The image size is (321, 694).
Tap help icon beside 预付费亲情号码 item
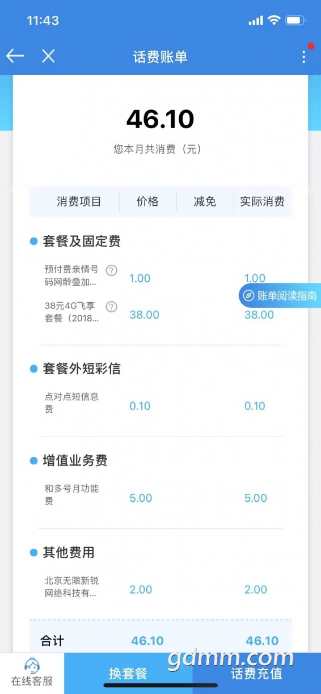coord(112,270)
